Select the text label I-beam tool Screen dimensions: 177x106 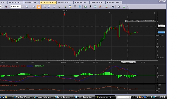(x=90, y=7)
